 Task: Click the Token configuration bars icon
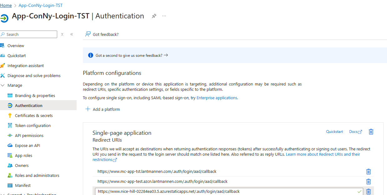(x=10, y=125)
